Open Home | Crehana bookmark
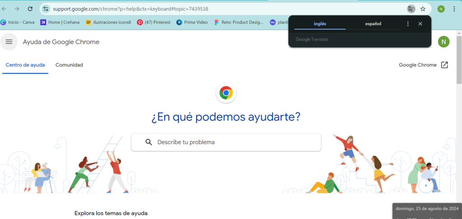This screenshot has height=219, width=462. pyautogui.click(x=60, y=22)
